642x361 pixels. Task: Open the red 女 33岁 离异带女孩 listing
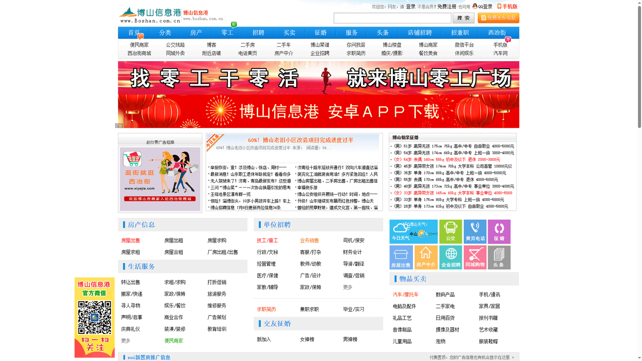point(453,193)
